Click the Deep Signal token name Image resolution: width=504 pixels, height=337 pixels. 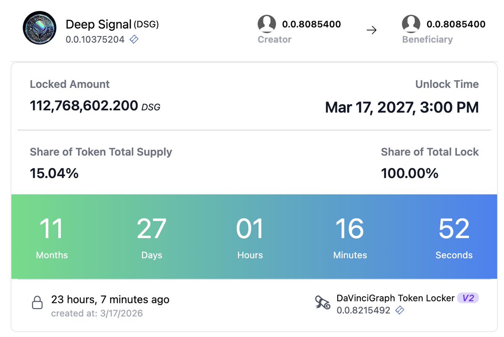pyautogui.click(x=99, y=24)
